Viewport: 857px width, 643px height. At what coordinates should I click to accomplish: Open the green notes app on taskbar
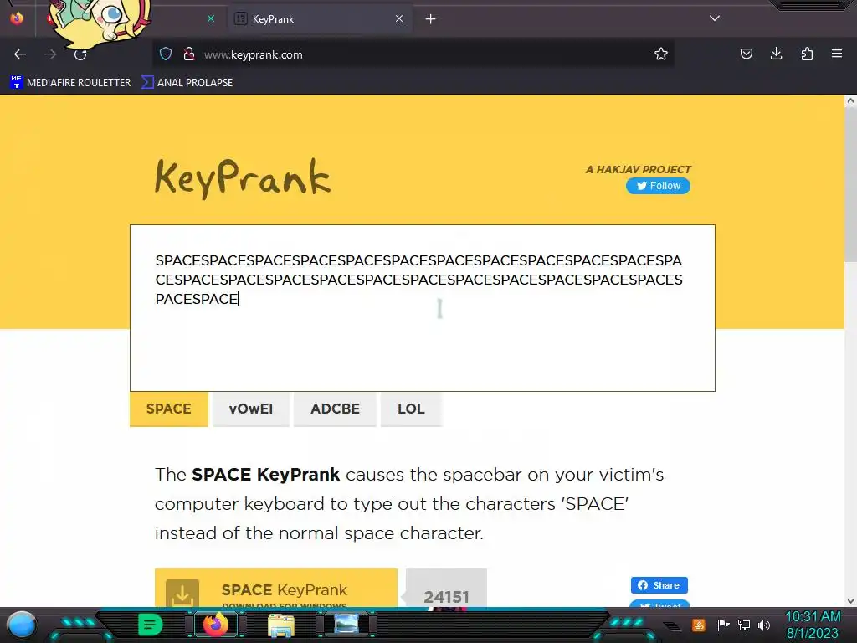150,625
